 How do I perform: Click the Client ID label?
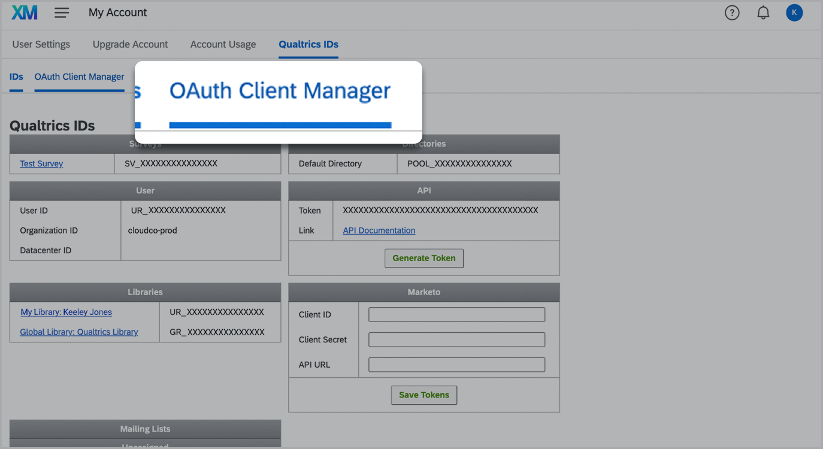point(315,315)
